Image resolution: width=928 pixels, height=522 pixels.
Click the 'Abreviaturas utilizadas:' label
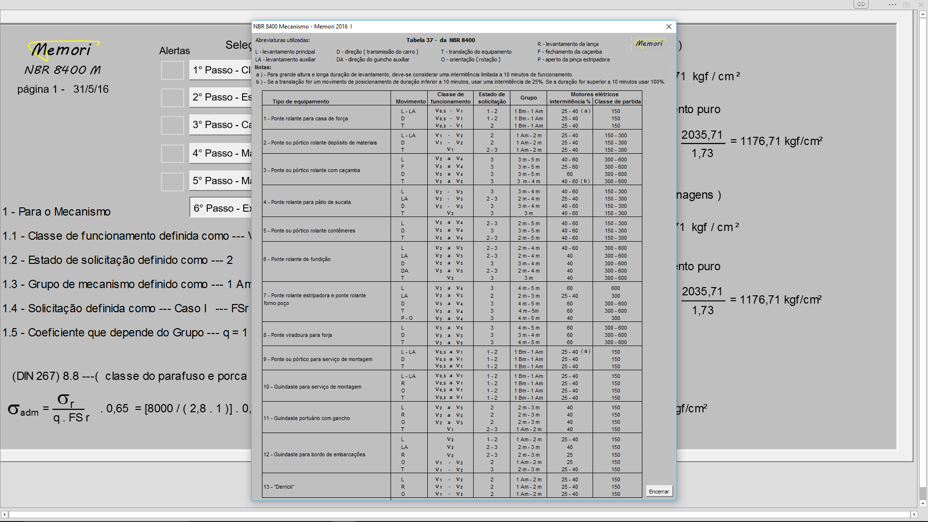(283, 40)
